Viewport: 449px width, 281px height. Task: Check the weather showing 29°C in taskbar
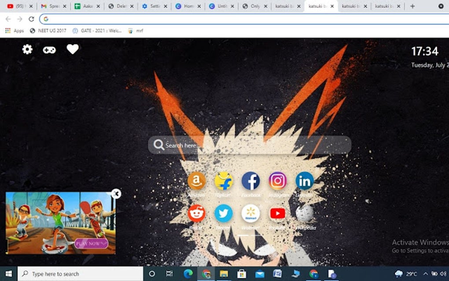coord(410,274)
